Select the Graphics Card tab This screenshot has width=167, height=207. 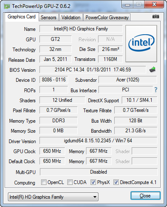[22, 17]
